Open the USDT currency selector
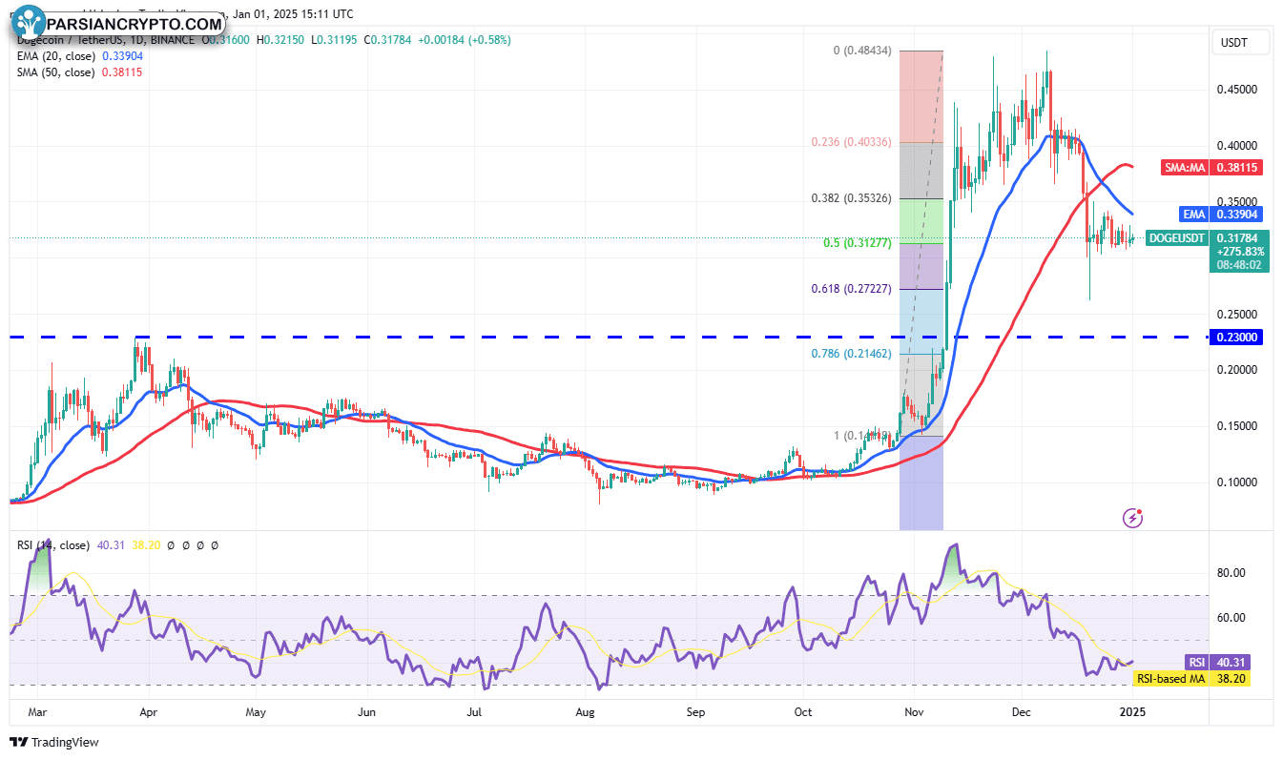This screenshot has height=759, width=1283. pyautogui.click(x=1240, y=42)
